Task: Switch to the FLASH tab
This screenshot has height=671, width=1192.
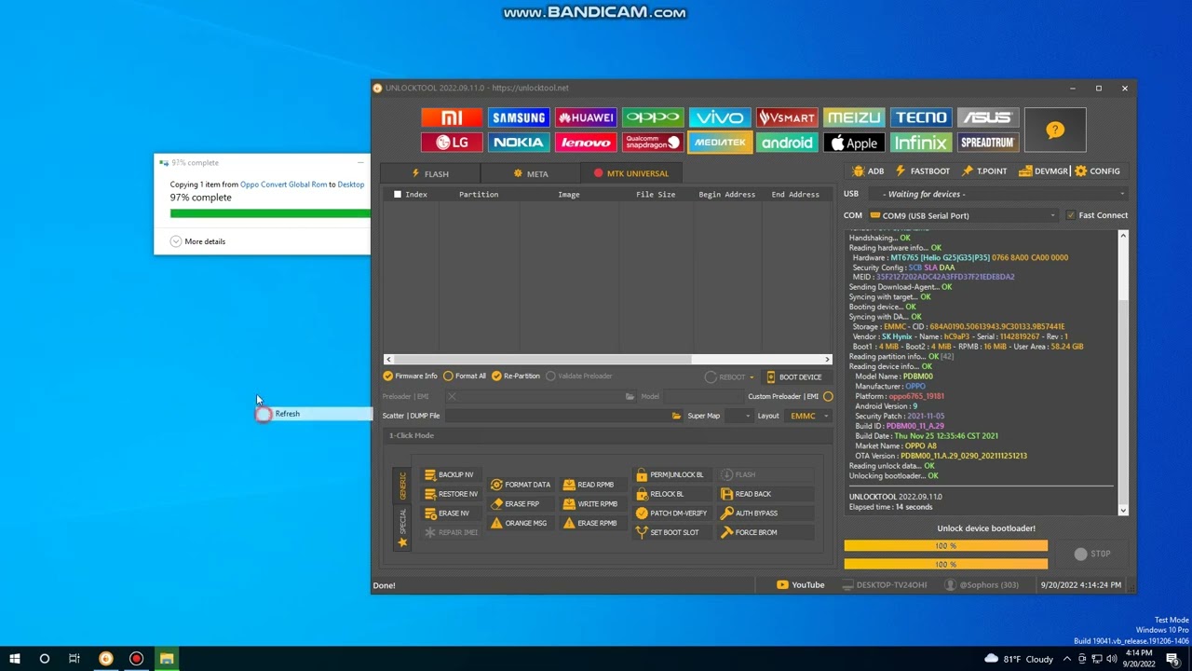Action: (x=430, y=174)
